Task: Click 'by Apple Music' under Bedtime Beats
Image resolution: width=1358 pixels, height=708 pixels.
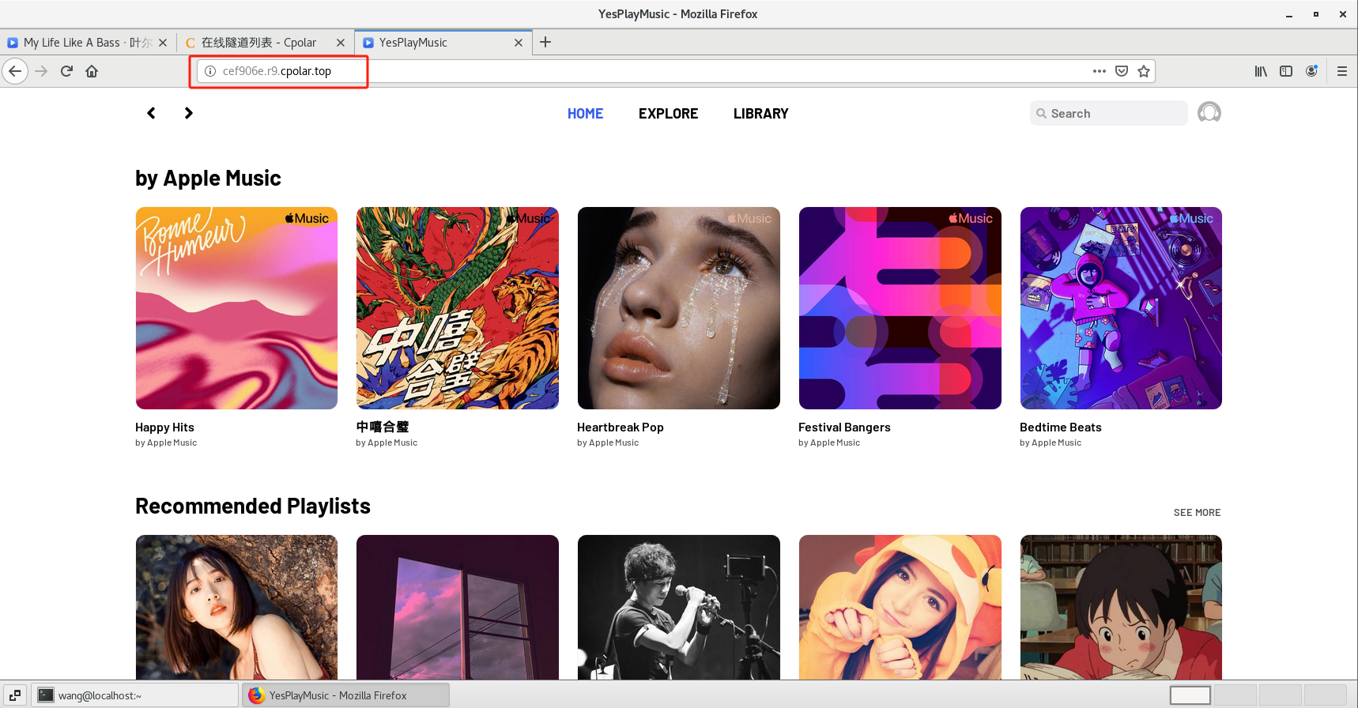Action: tap(1051, 443)
